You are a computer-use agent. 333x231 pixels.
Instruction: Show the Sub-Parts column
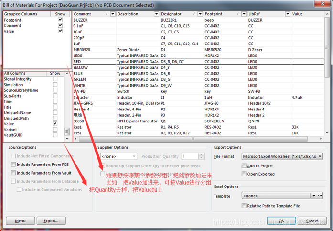pyautogui.click(x=55, y=96)
